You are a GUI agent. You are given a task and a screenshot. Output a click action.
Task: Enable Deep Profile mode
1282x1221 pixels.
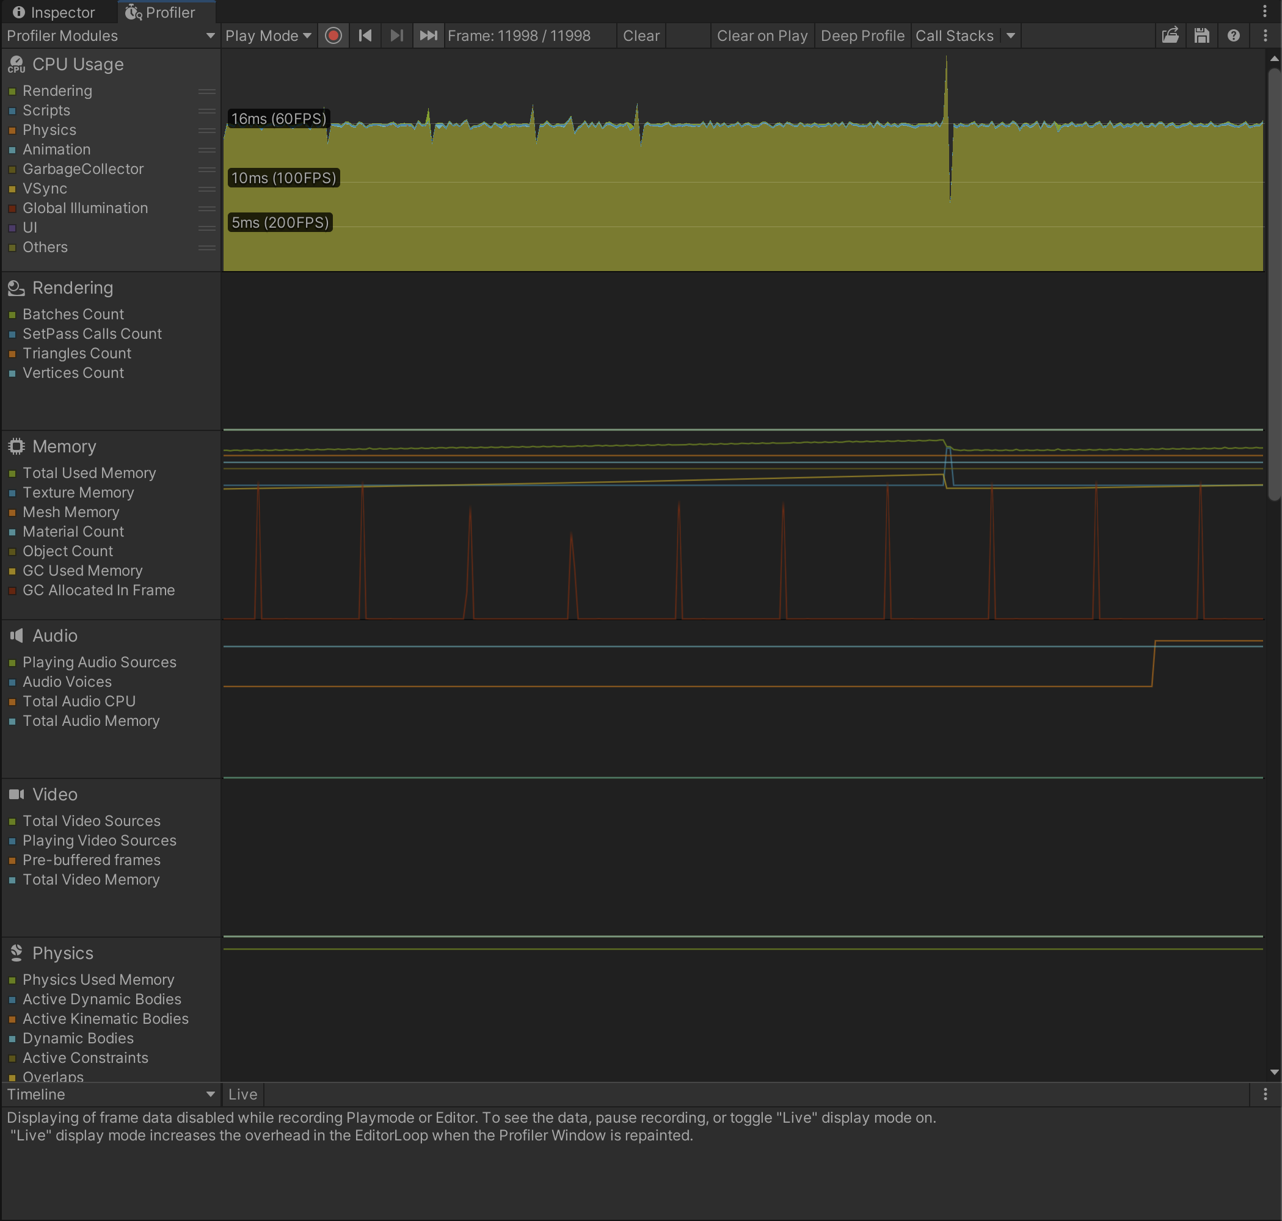coord(862,36)
